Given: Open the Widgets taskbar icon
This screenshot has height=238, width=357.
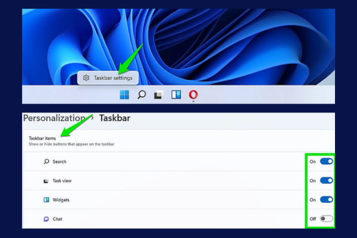Looking at the screenshot, I should tap(176, 95).
